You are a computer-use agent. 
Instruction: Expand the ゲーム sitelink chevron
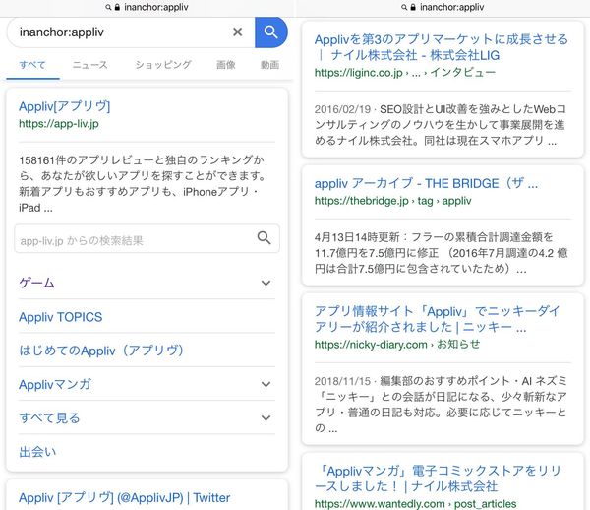(x=266, y=283)
